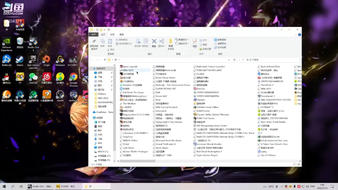Viewport: 338px width, 190px height.
Task: Click Select All in ribbon
Action: tap(220, 40)
